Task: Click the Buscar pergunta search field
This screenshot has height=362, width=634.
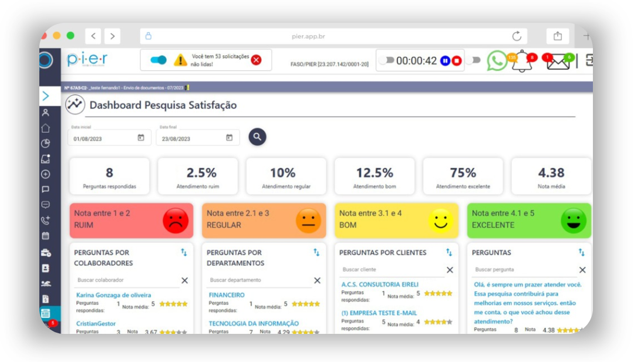Action: [524, 269]
